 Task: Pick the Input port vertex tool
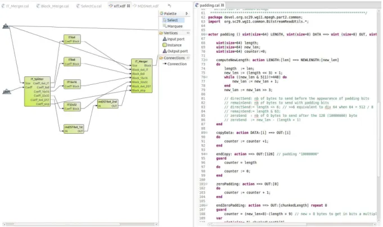pyautogui.click(x=174, y=39)
